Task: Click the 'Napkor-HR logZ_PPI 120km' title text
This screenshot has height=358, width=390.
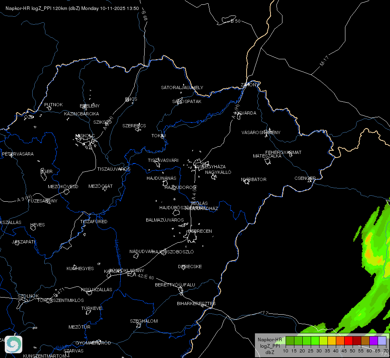Action: point(36,8)
